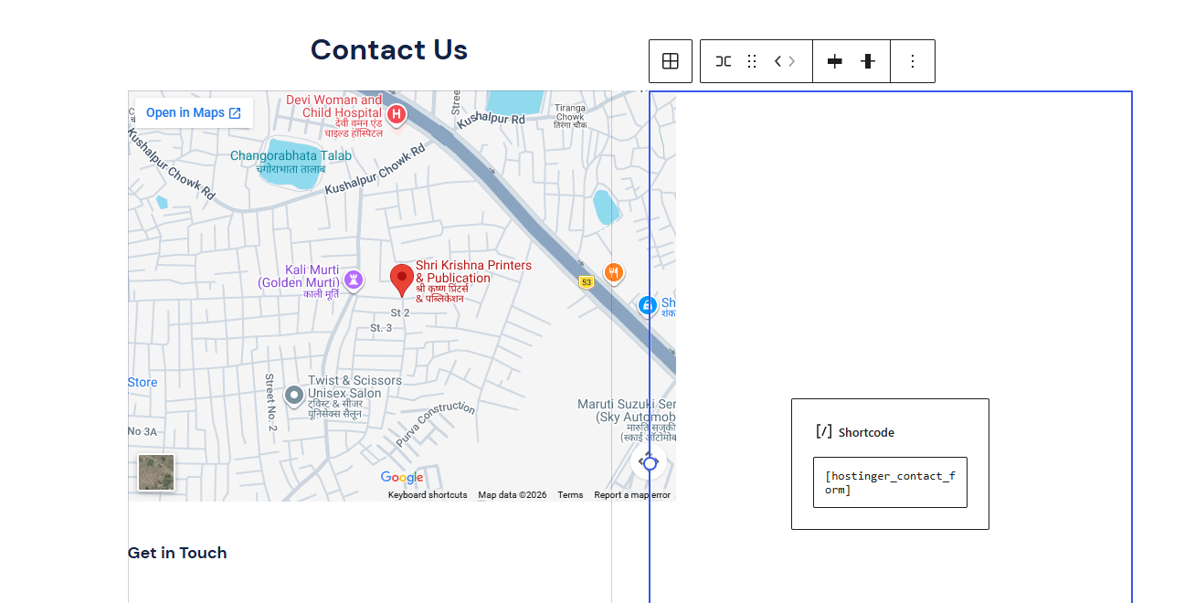Click the highway 53 road shield

pos(587,282)
